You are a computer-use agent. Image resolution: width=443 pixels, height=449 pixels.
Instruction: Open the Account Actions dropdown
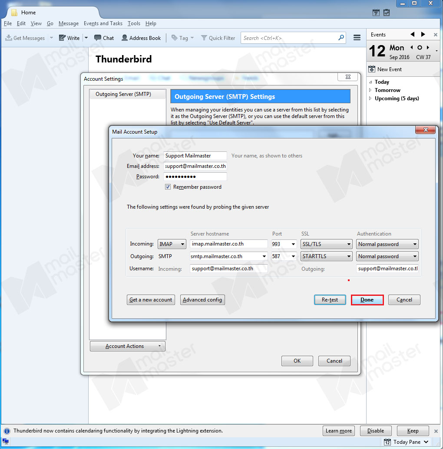click(128, 346)
